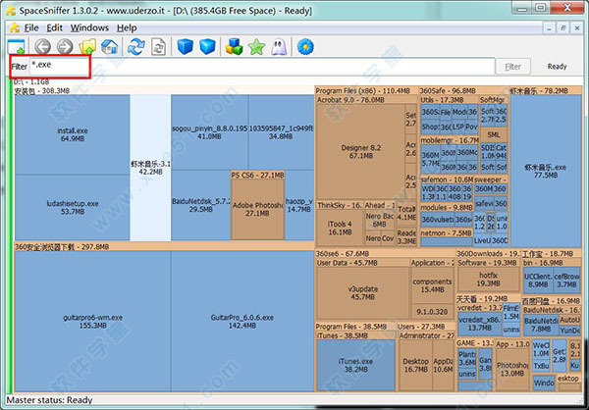Select the vcredist_x86 13.7MB block
Image resolution: width=589 pixels, height=410 pixels.
point(480,324)
